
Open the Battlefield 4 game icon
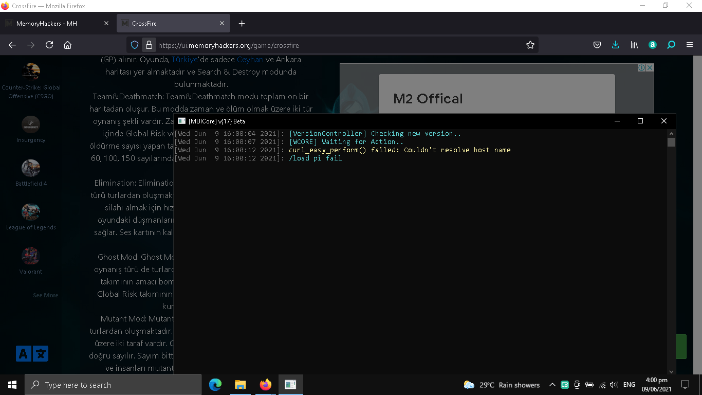(31, 168)
